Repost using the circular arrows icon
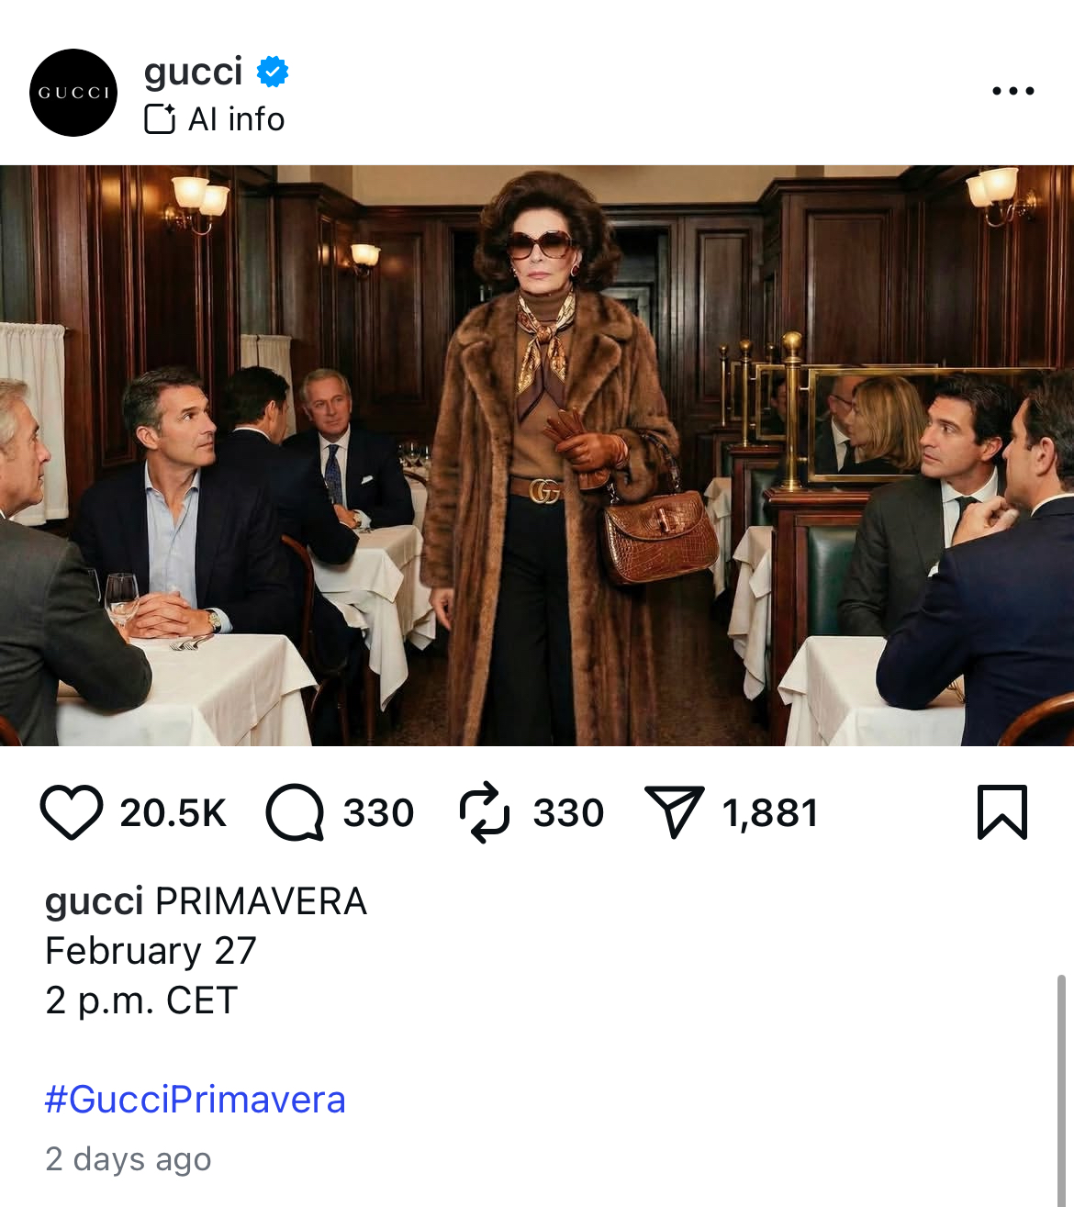 click(484, 812)
